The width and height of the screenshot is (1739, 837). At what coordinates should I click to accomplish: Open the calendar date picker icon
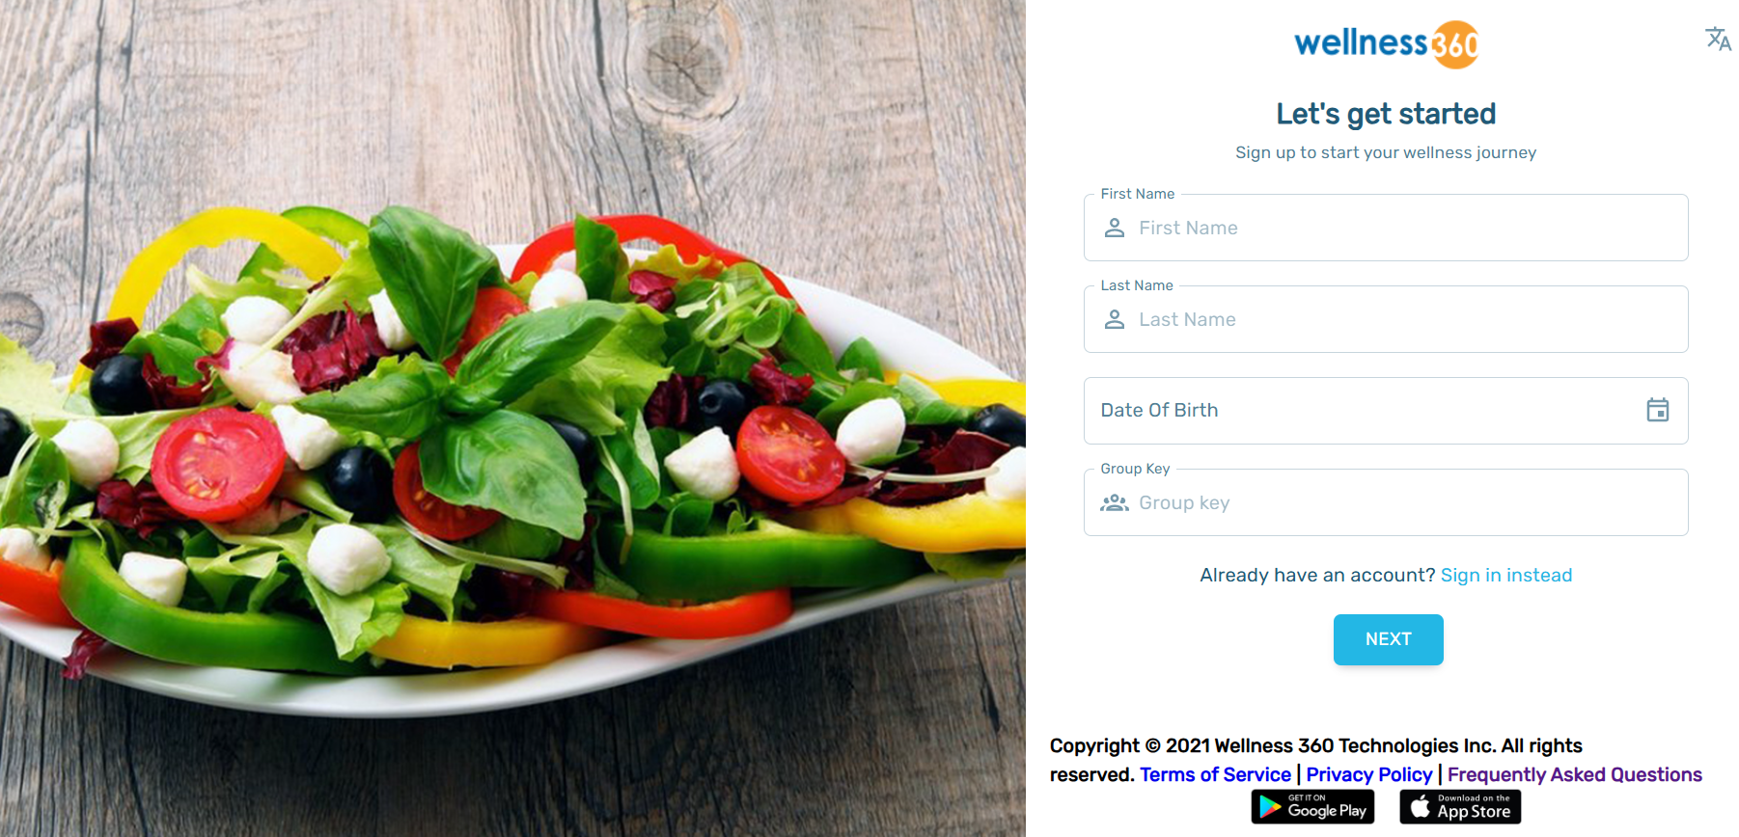tap(1658, 410)
